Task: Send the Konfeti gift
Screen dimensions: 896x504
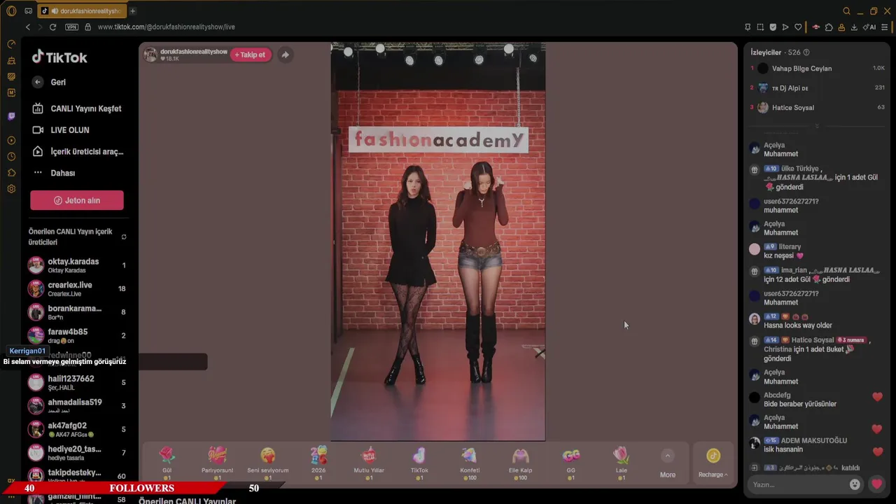Action: (x=470, y=463)
